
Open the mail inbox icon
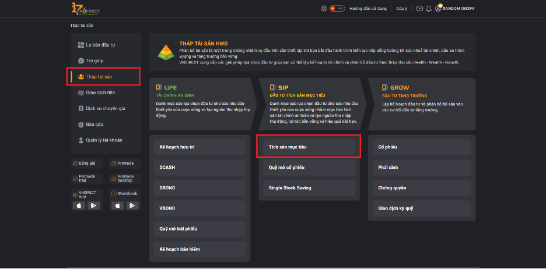coord(419,8)
